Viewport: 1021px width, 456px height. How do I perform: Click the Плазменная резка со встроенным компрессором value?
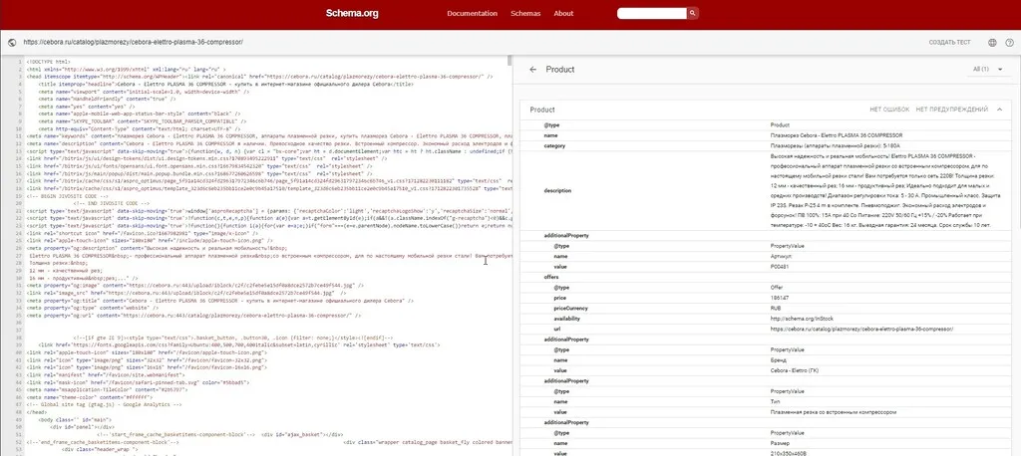pos(833,412)
